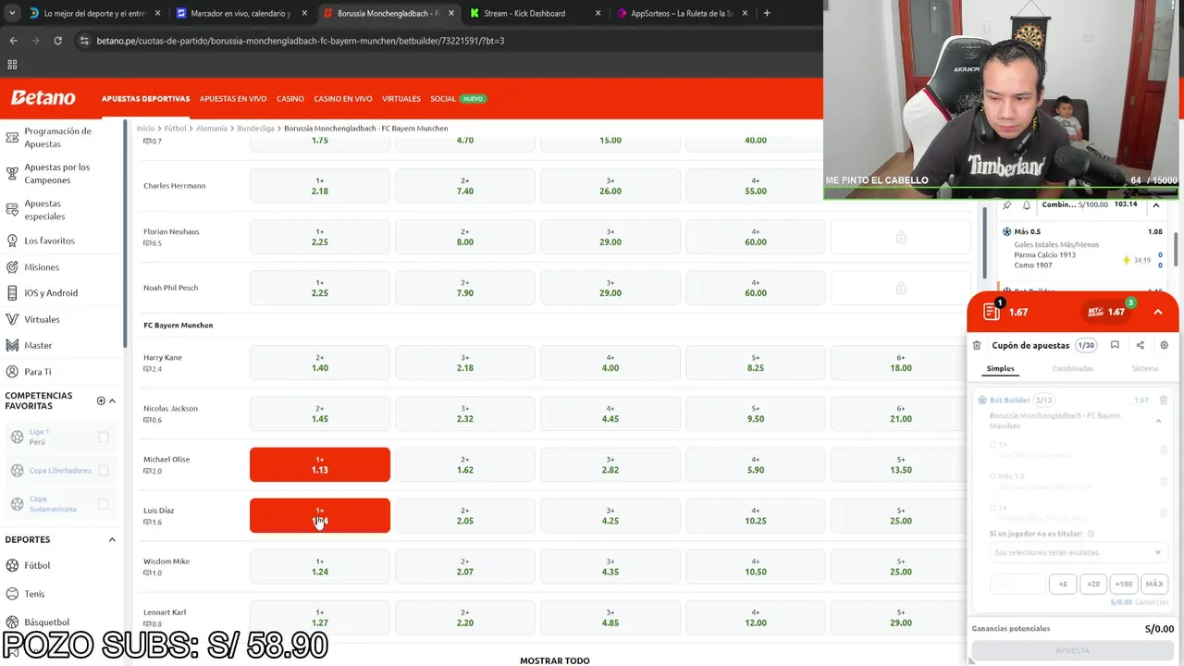1184x666 pixels.
Task: Remove the Bet Builder selection with its trash icon
Action: click(x=1164, y=400)
